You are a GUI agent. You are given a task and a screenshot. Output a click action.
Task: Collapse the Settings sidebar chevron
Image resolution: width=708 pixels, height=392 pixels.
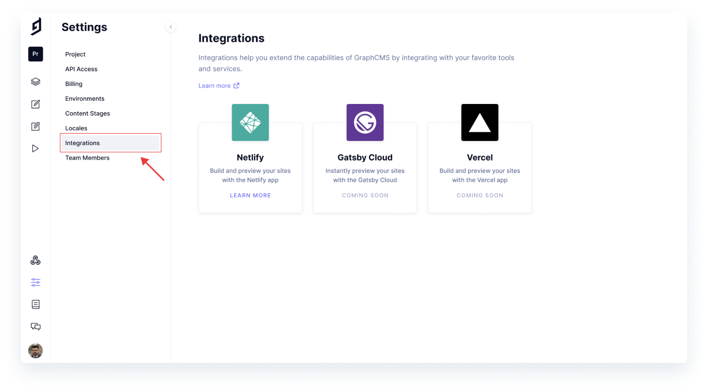click(171, 27)
